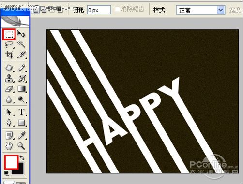Select the Notes tool

(9, 135)
